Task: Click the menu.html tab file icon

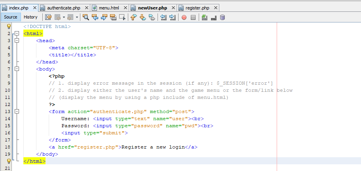Action: [94, 8]
